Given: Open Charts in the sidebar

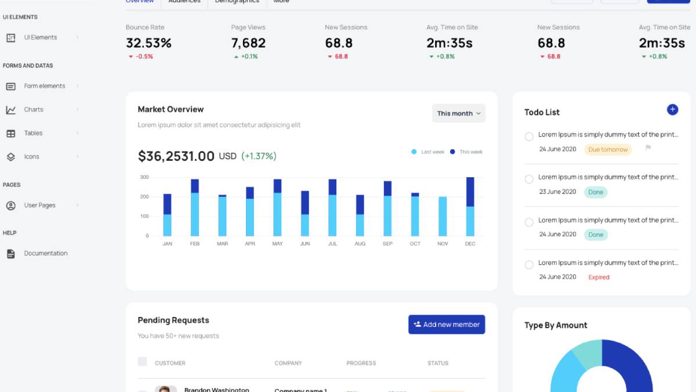Looking at the screenshot, I should [34, 110].
